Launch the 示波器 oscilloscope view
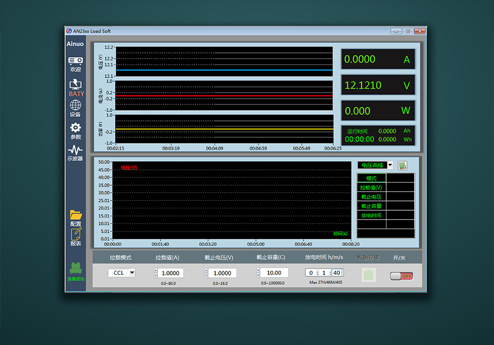The width and height of the screenshot is (494, 345). 75,150
